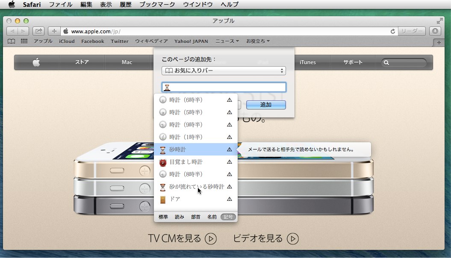Reload the page with the refresh icon
This screenshot has height=258, width=451.
[x=392, y=31]
